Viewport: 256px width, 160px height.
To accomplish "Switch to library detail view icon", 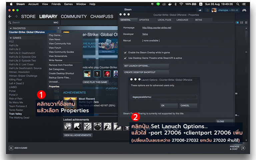I will click(x=237, y=23).
